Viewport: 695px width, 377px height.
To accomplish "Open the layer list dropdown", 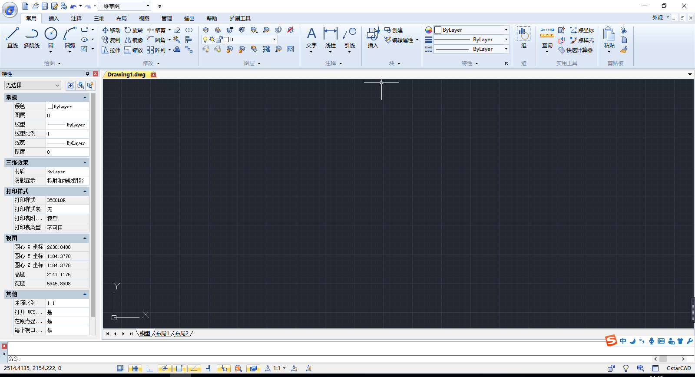I will click(x=239, y=40).
